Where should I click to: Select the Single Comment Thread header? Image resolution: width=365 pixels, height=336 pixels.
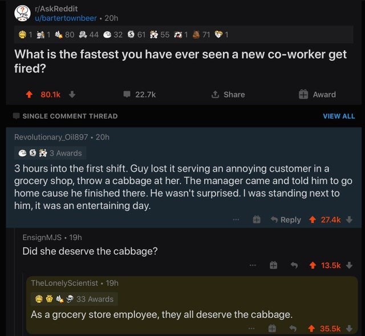tap(70, 116)
